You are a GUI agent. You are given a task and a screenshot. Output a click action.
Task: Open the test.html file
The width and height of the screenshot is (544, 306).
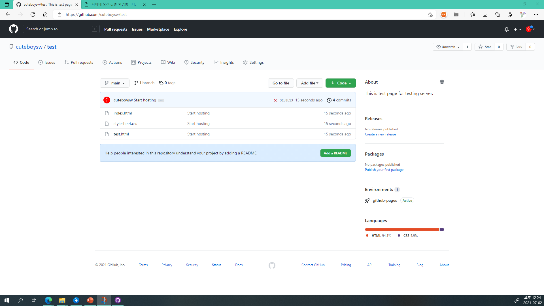(x=121, y=134)
